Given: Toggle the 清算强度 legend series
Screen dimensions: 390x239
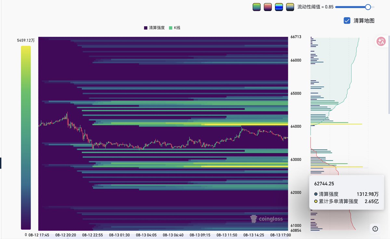Looking at the screenshot, I should (154, 28).
